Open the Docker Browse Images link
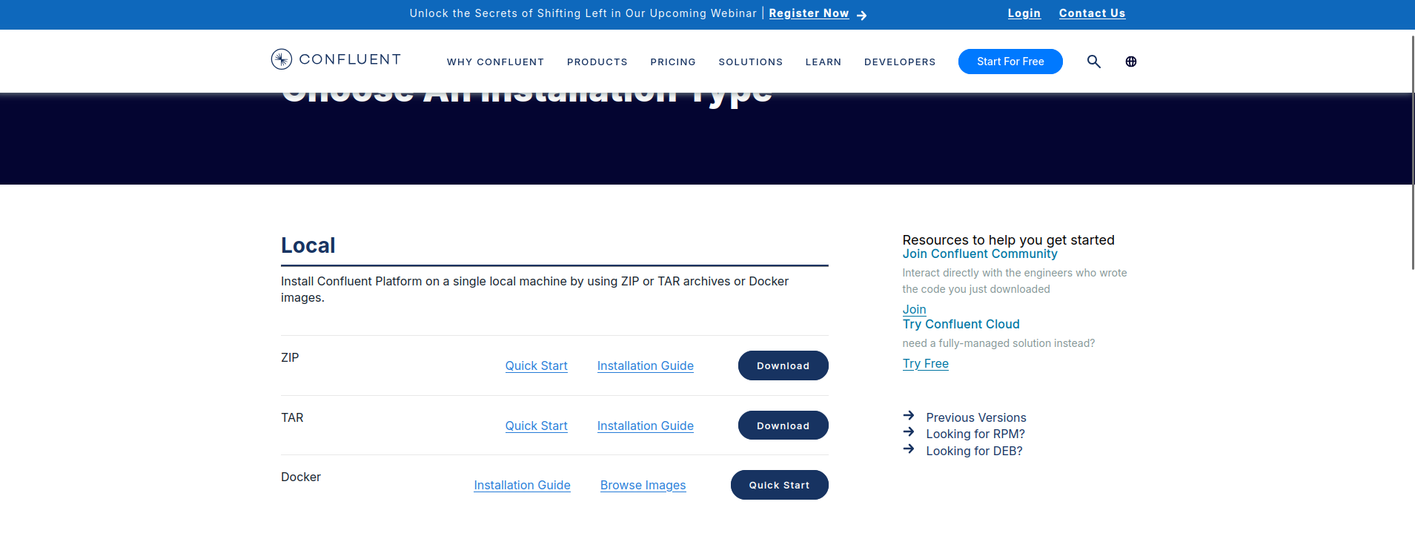The width and height of the screenshot is (1415, 536). pyautogui.click(x=643, y=486)
